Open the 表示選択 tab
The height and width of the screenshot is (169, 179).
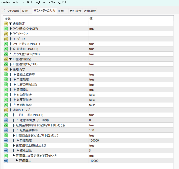click(90, 11)
